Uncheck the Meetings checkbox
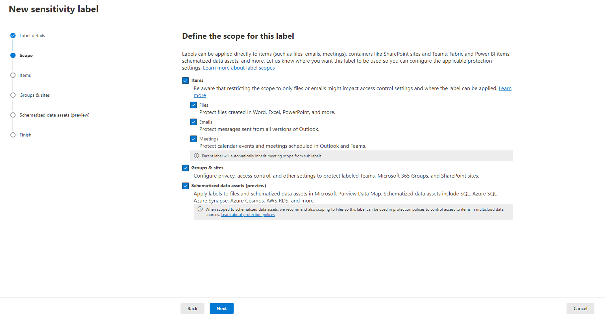This screenshot has width=605, height=317. 194,139
